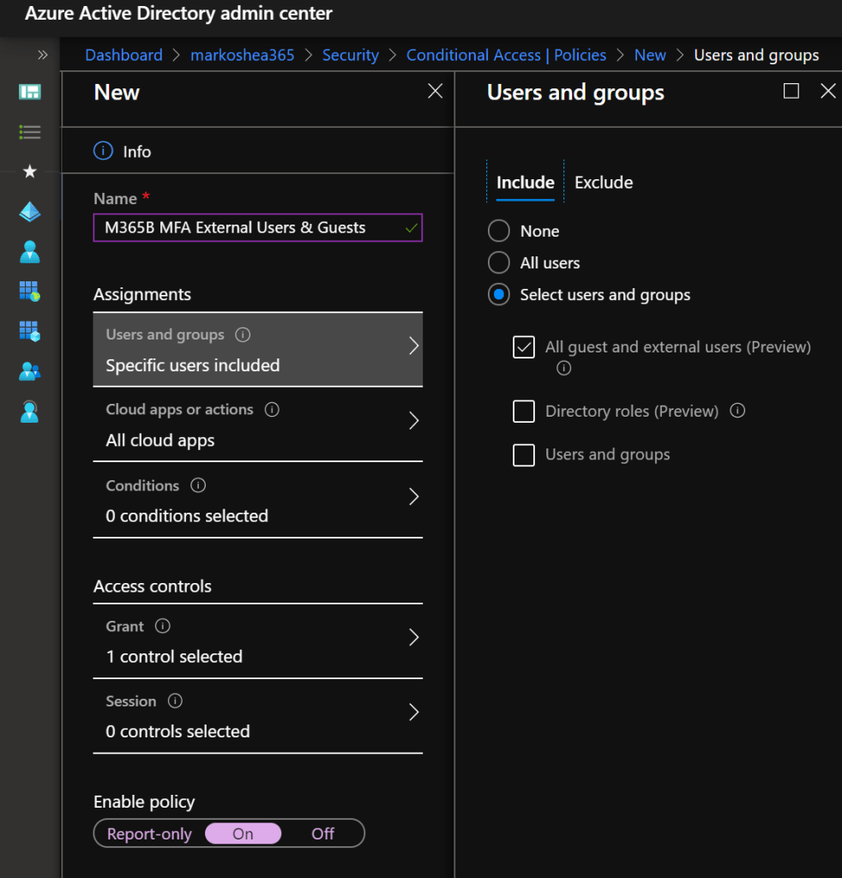Set Enable policy to Report-only
The width and height of the screenshot is (842, 878).
[149, 834]
